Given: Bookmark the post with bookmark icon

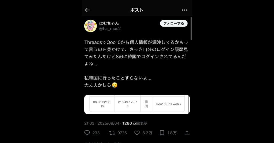Looking at the screenshot, I should click(x=162, y=133).
